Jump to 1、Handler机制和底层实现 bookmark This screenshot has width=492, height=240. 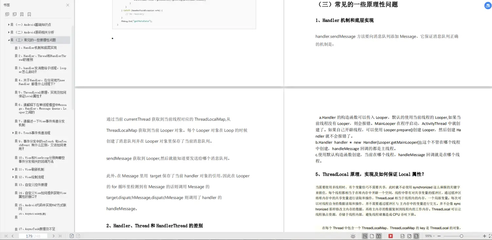tap(38, 48)
